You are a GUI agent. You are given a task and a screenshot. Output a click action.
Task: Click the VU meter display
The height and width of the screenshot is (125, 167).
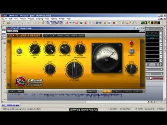pyautogui.click(x=107, y=58)
